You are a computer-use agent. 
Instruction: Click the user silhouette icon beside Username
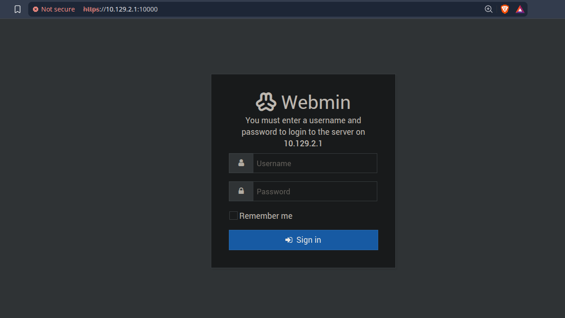point(241,163)
